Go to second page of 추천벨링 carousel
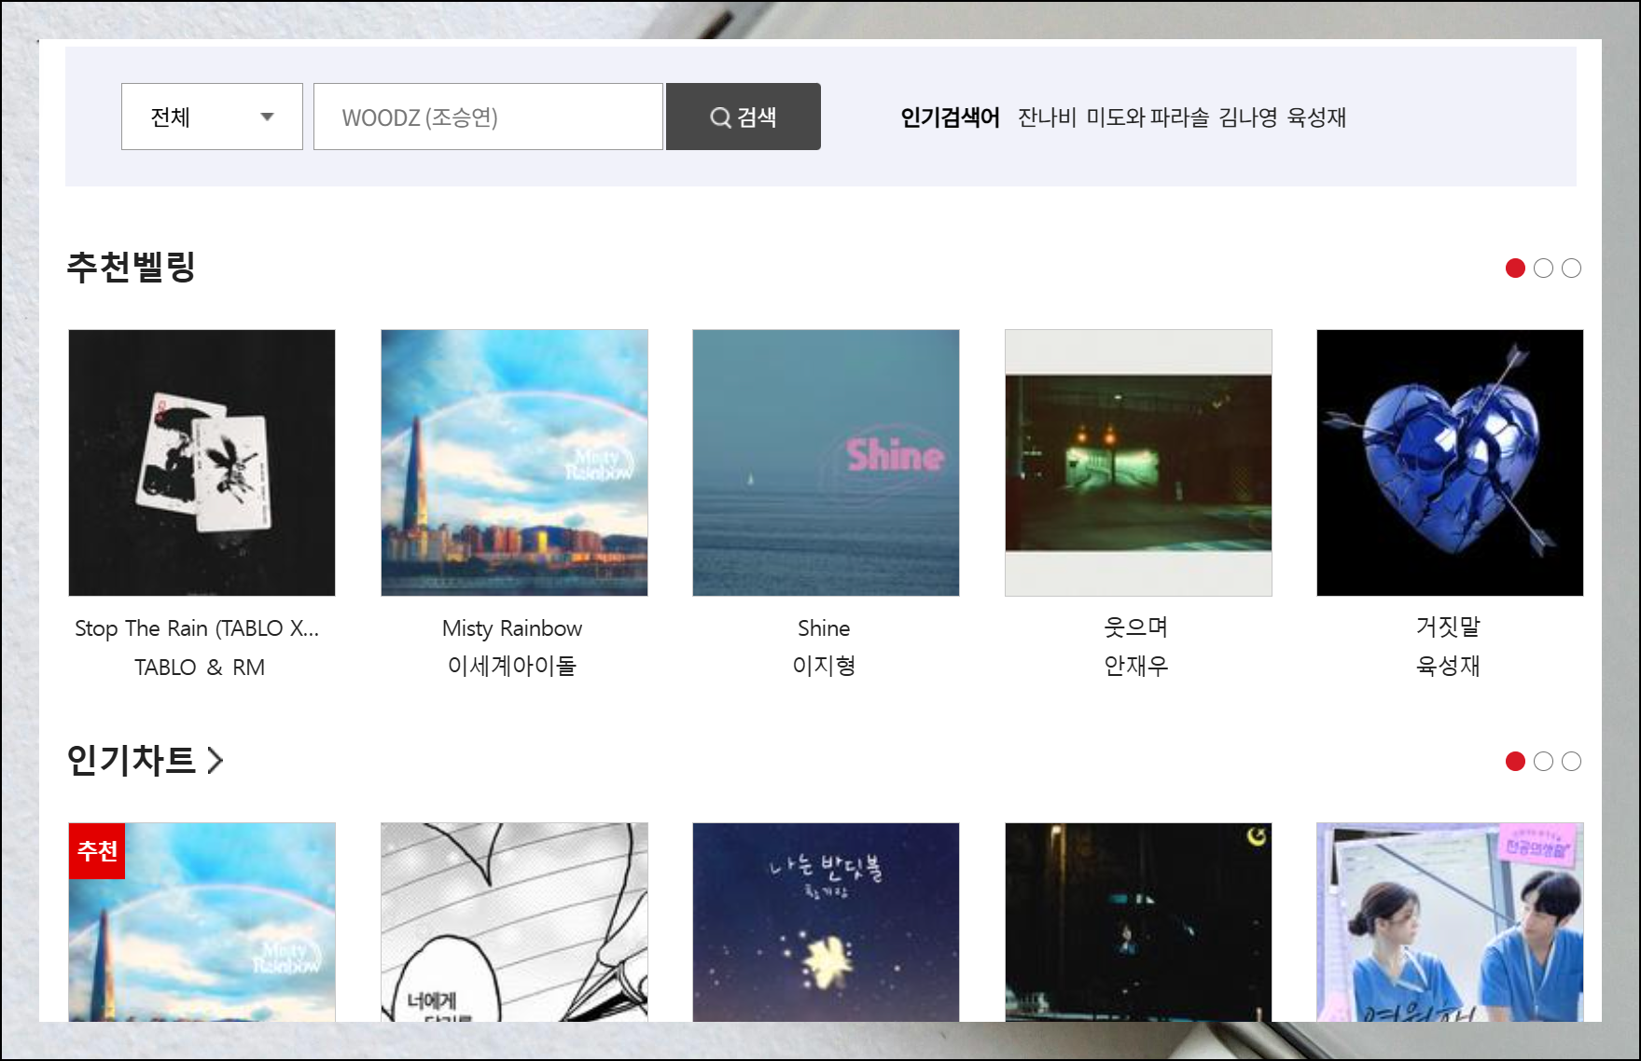This screenshot has height=1061, width=1641. [x=1543, y=269]
